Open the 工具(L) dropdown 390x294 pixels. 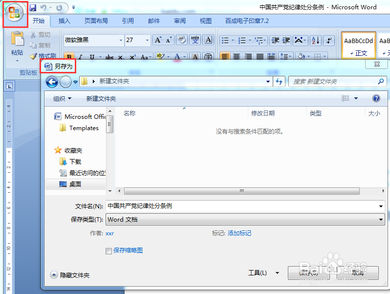point(263,273)
